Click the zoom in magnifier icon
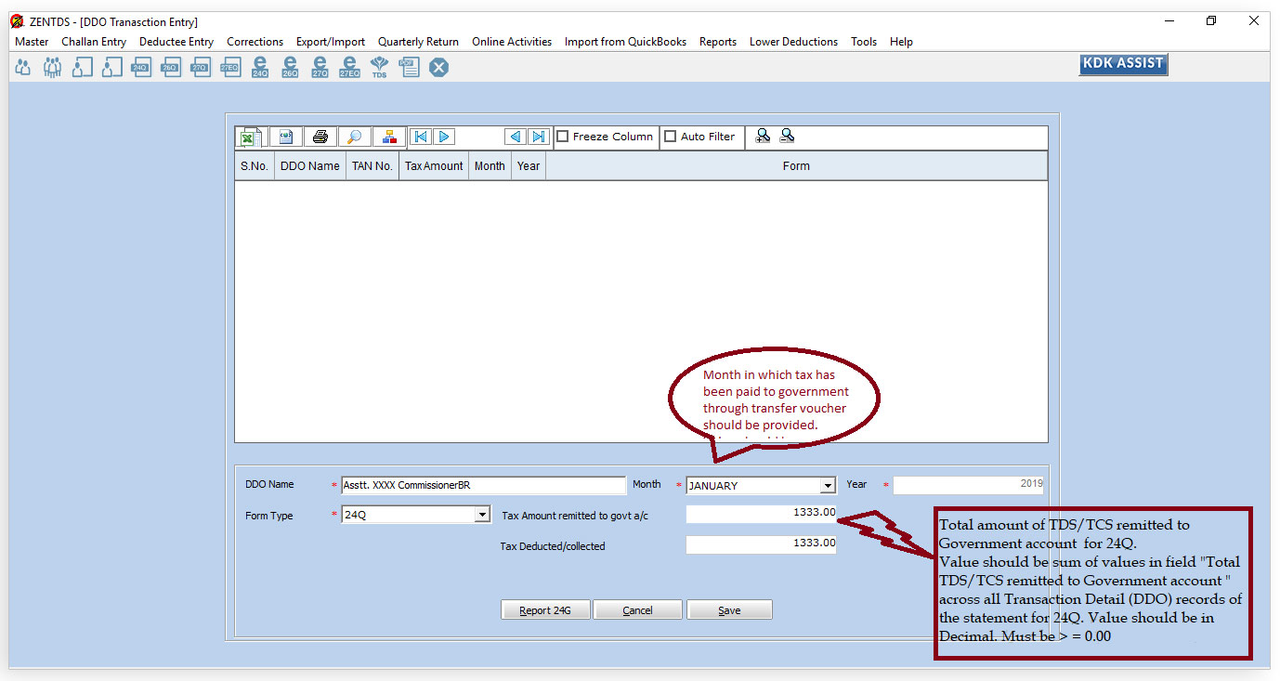This screenshot has height=681, width=1280. [763, 137]
